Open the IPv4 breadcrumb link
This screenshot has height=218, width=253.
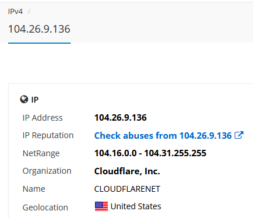click(15, 12)
